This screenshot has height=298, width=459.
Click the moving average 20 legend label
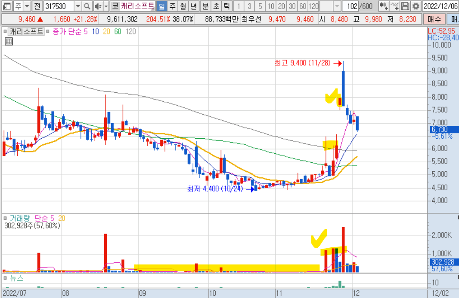click(x=106, y=31)
